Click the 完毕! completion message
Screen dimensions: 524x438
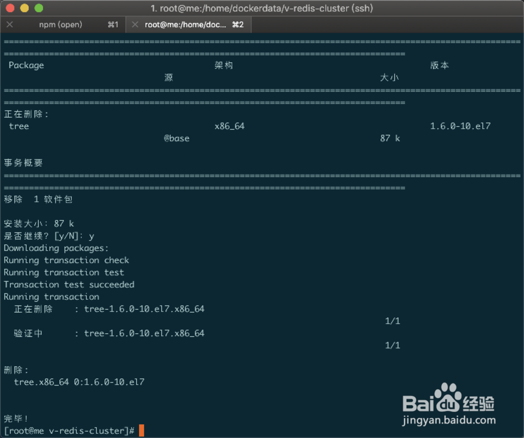[14, 418]
